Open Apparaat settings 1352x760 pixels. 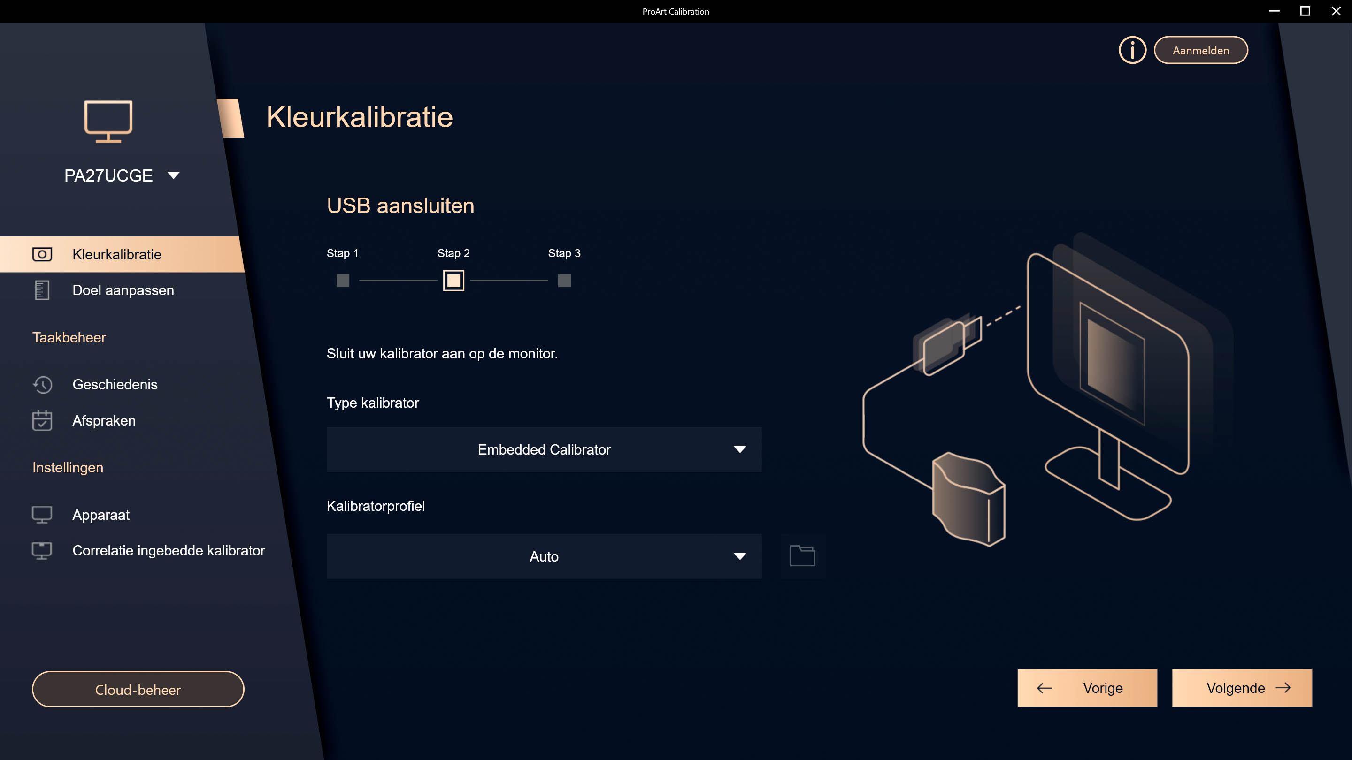101,515
